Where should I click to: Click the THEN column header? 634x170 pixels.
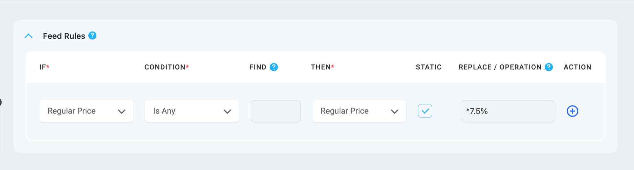[x=322, y=67]
